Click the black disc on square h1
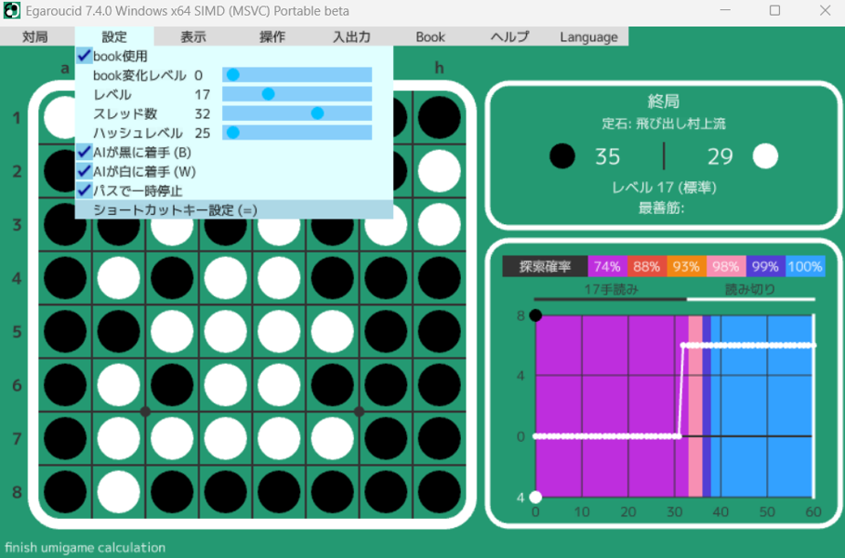Viewport: 845px width, 558px height. (x=439, y=117)
